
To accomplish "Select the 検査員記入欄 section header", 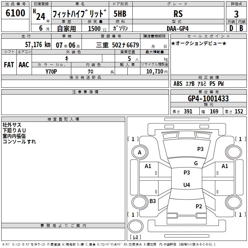I will (x=63, y=119).
